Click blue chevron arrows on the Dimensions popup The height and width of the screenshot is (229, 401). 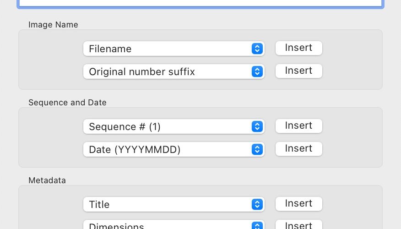pos(257,225)
